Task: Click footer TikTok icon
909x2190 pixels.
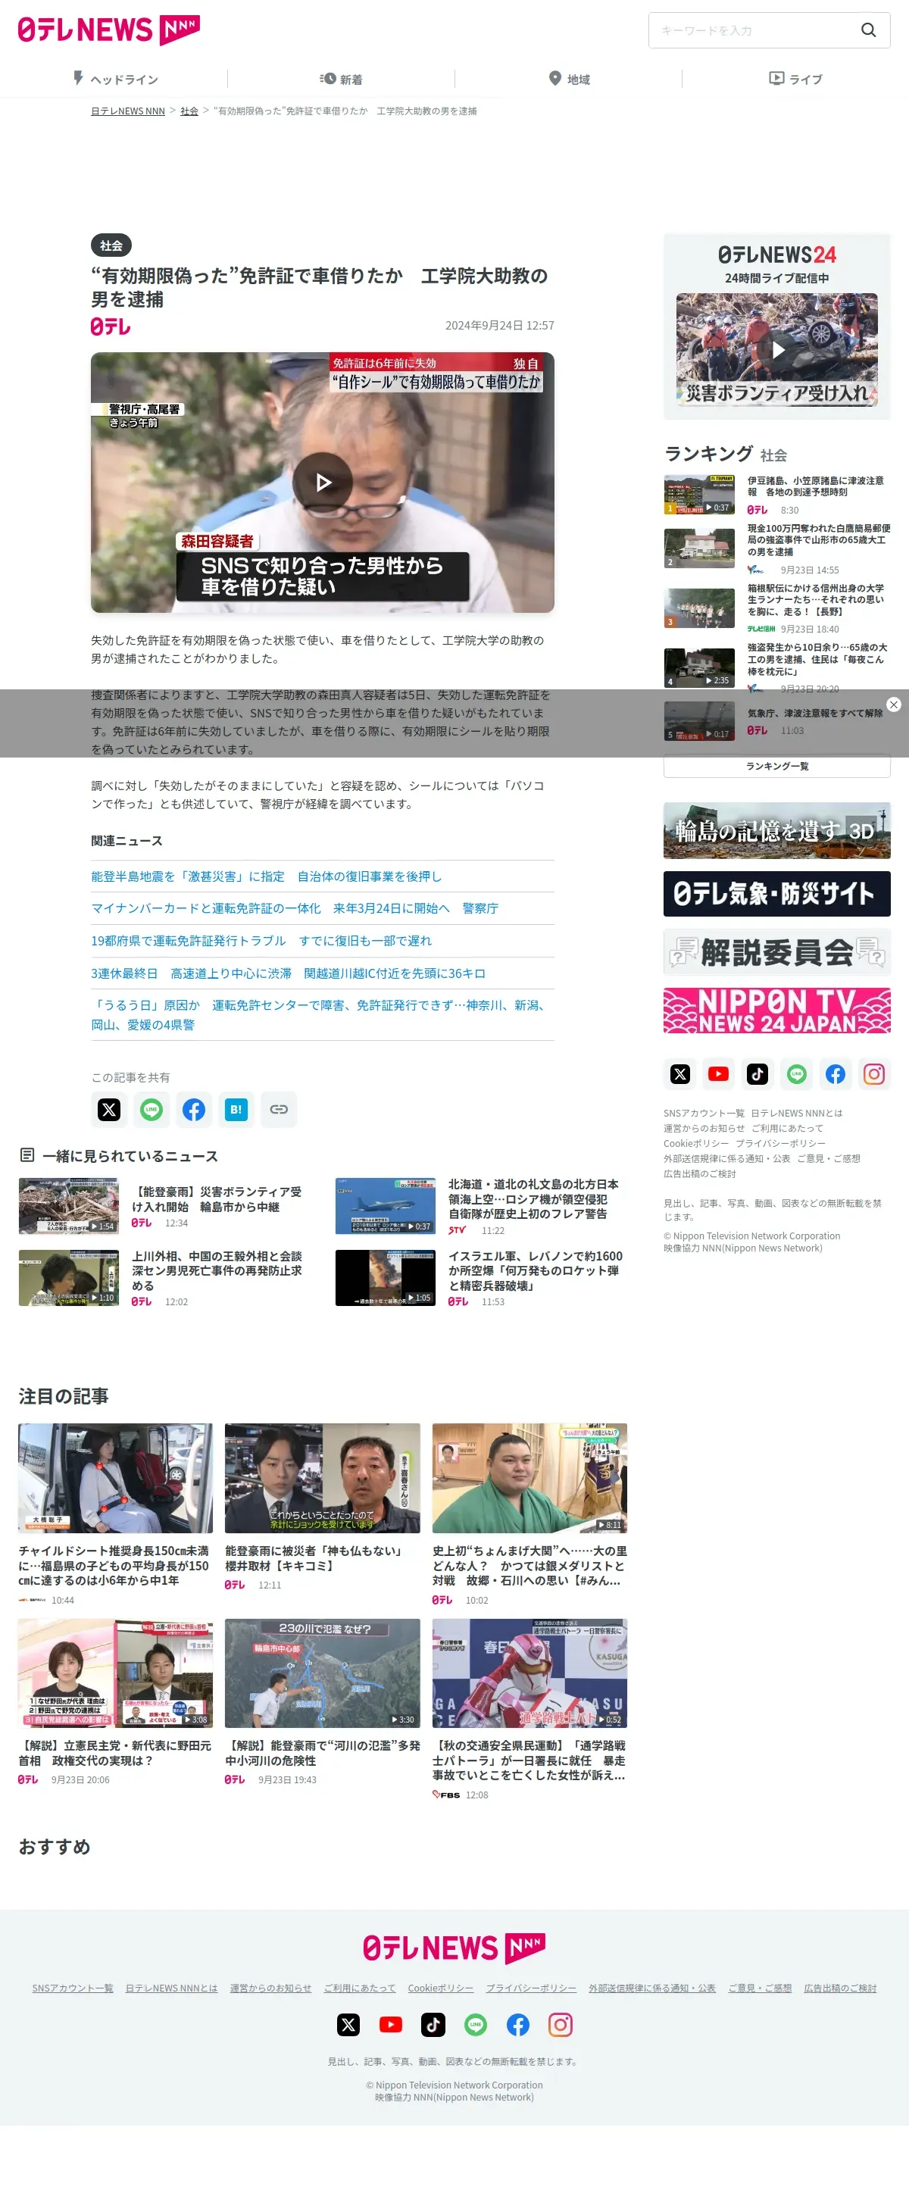Action: (433, 2024)
